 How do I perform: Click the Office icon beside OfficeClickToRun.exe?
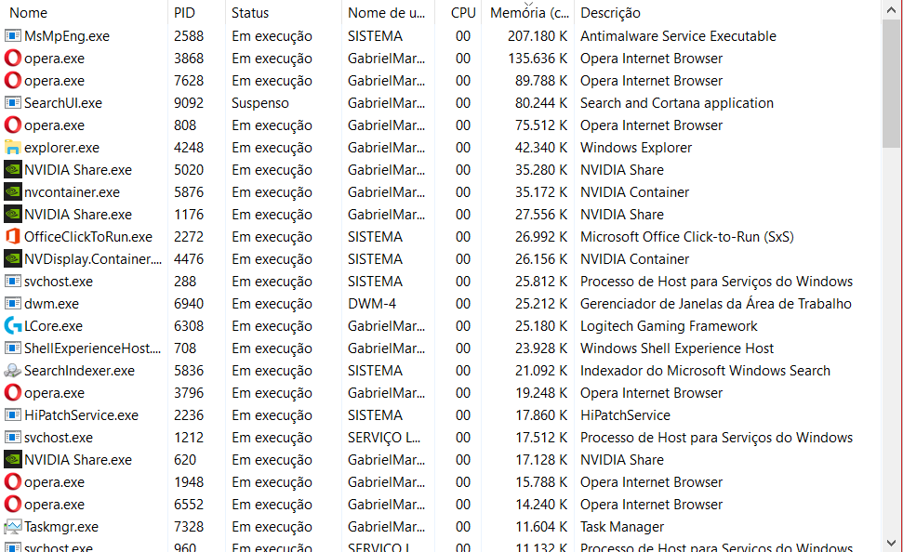click(13, 237)
